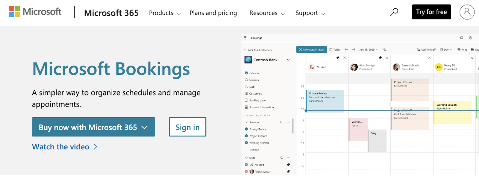Image resolution: width=479 pixels, height=190 pixels.
Task: Unpin the Allan Munger column
Action: 380,58
